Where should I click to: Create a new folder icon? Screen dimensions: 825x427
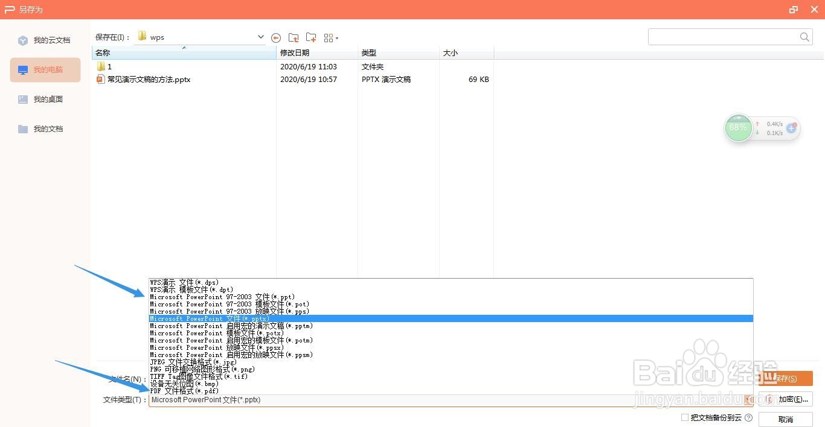point(311,37)
